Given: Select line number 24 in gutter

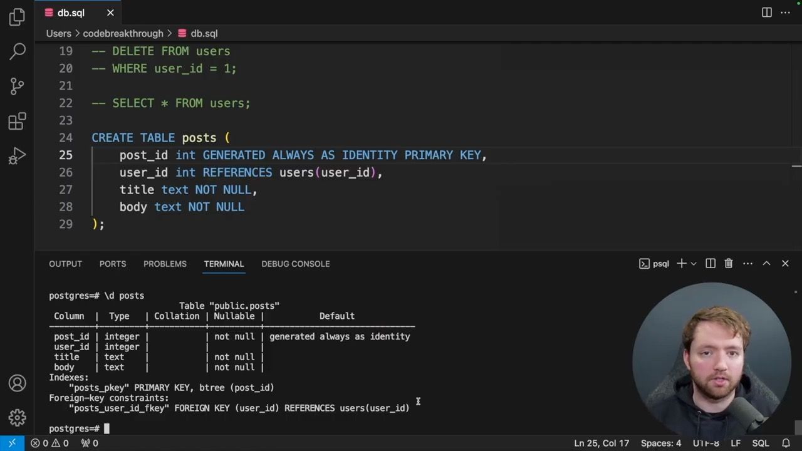Looking at the screenshot, I should pyautogui.click(x=66, y=138).
